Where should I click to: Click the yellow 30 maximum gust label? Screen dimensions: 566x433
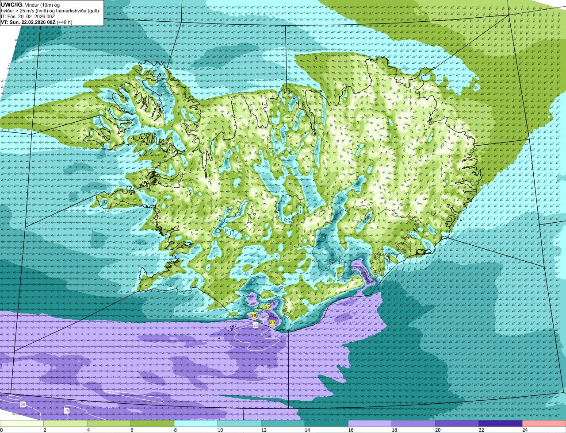point(268,307)
